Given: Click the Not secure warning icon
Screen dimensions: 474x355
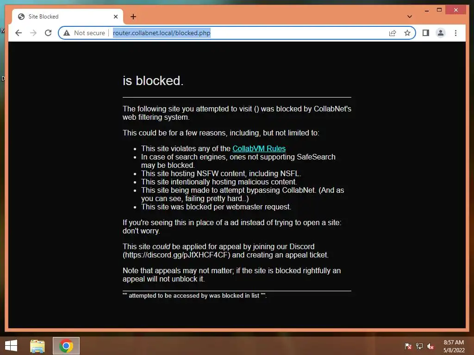Looking at the screenshot, I should [67, 33].
